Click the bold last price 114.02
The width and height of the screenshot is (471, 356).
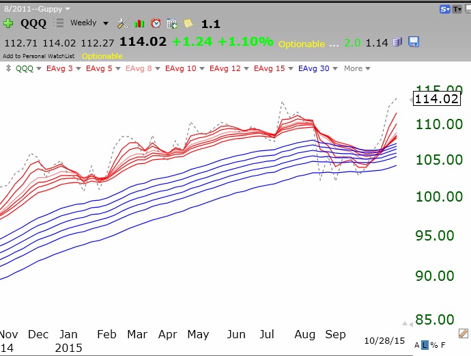coord(143,42)
